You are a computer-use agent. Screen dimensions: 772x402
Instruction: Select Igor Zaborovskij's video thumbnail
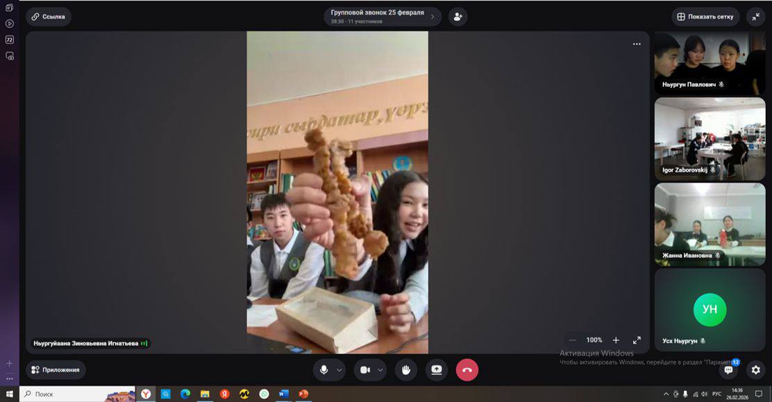click(x=710, y=139)
